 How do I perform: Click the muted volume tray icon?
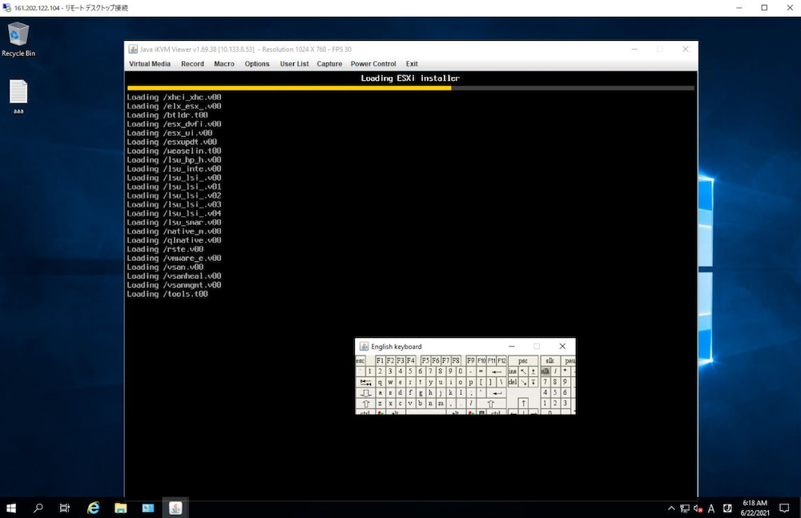tap(698, 508)
